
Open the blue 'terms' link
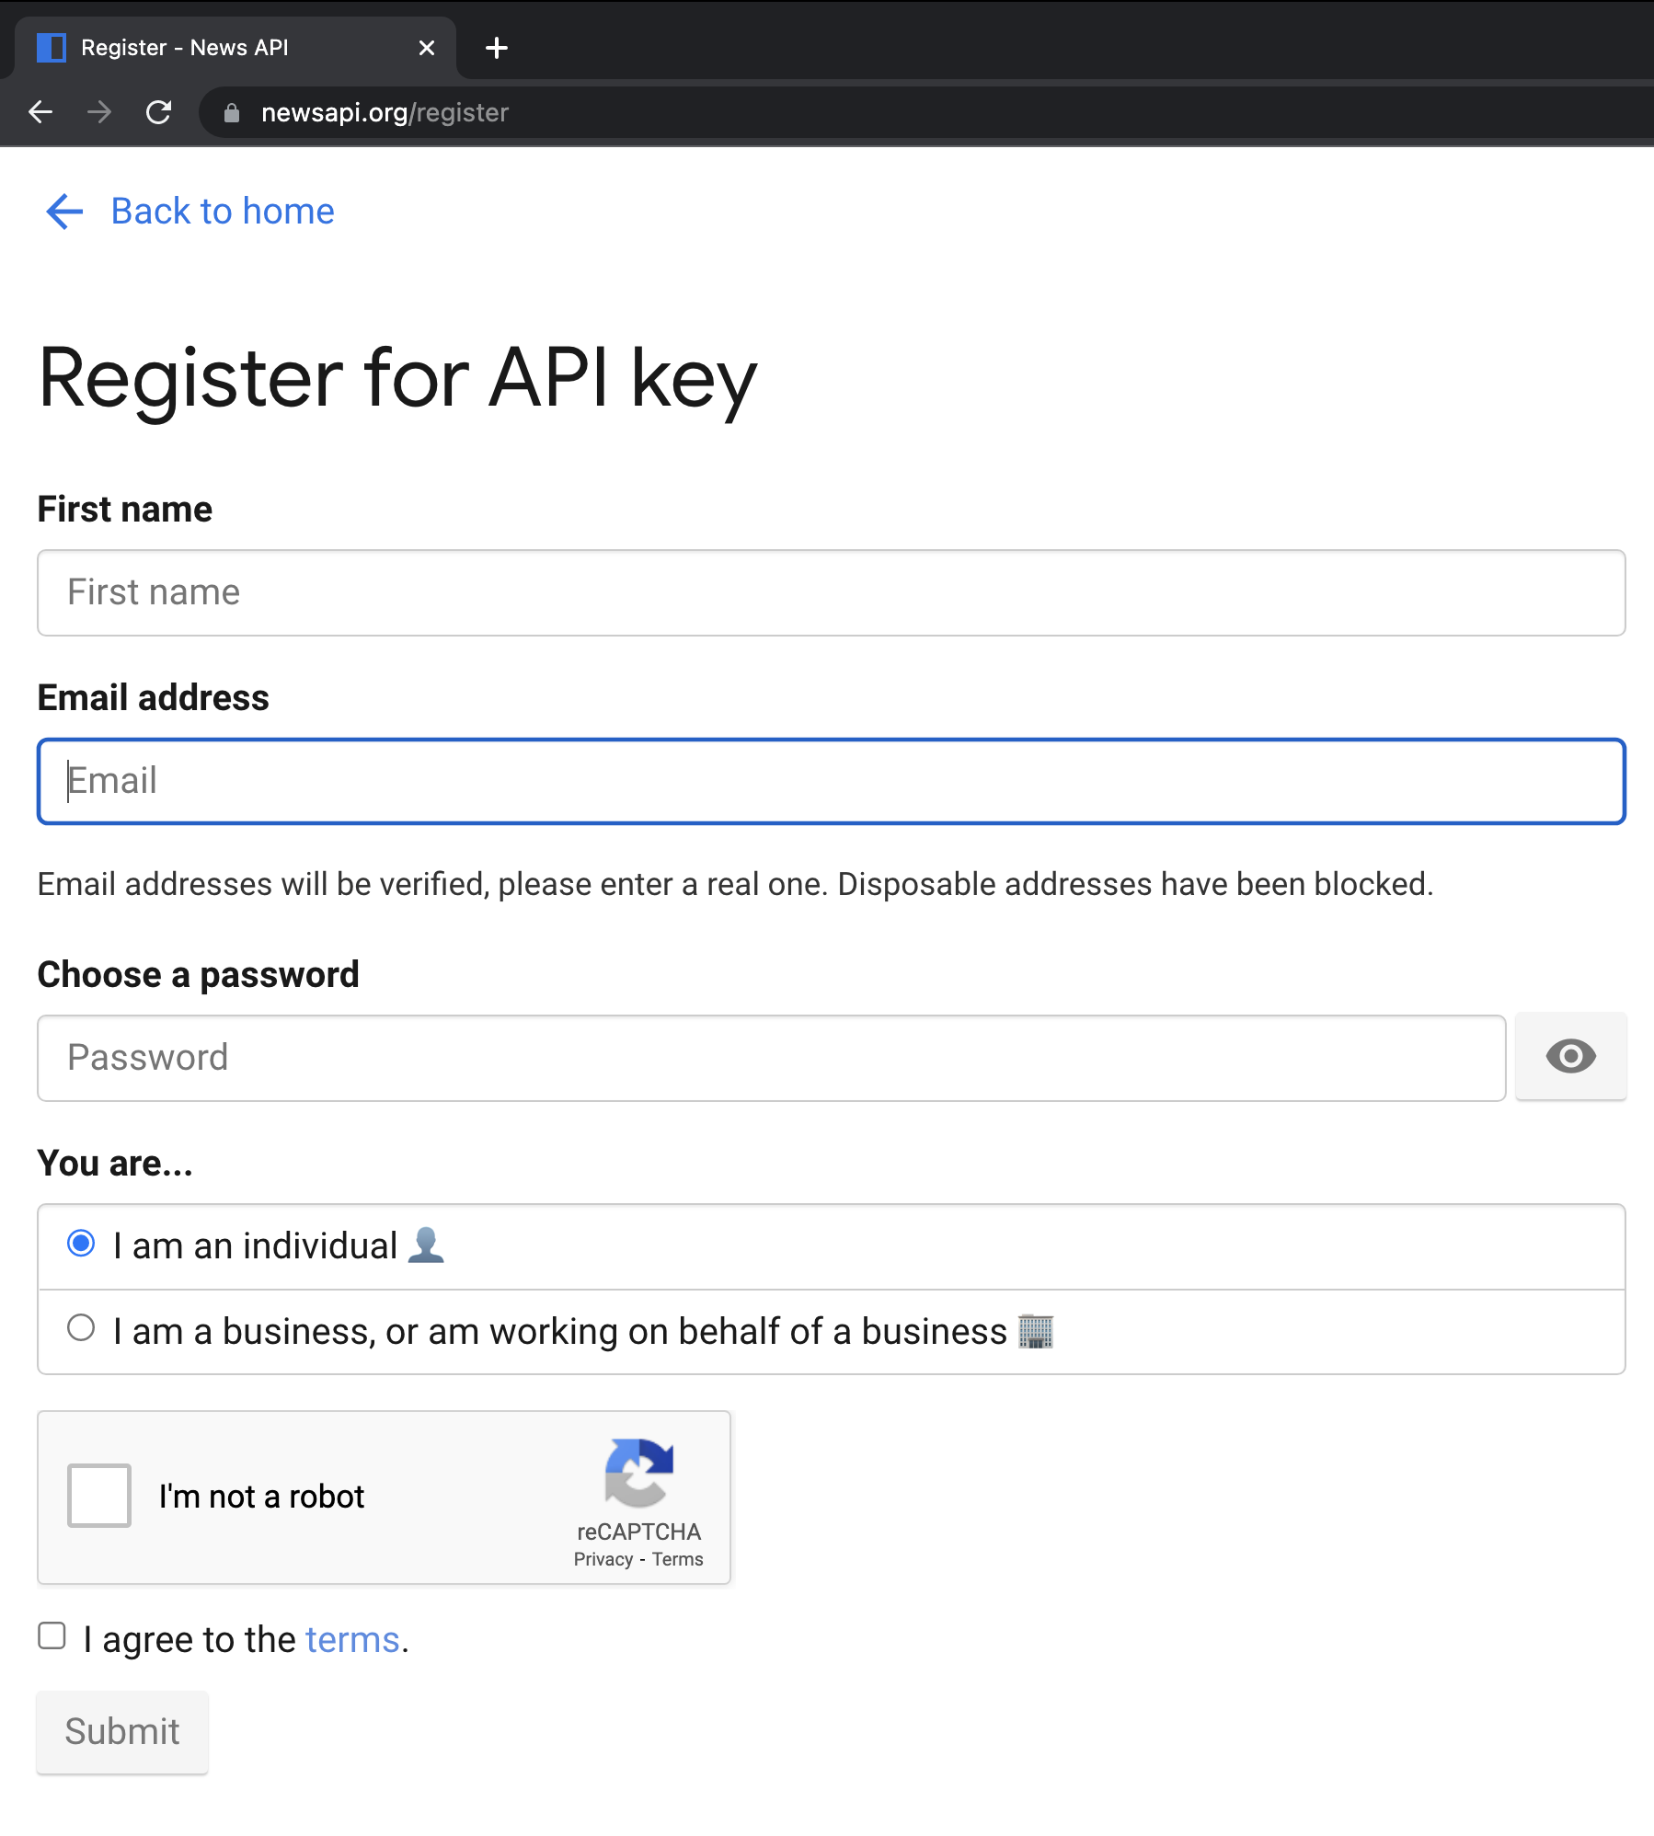coord(352,1640)
